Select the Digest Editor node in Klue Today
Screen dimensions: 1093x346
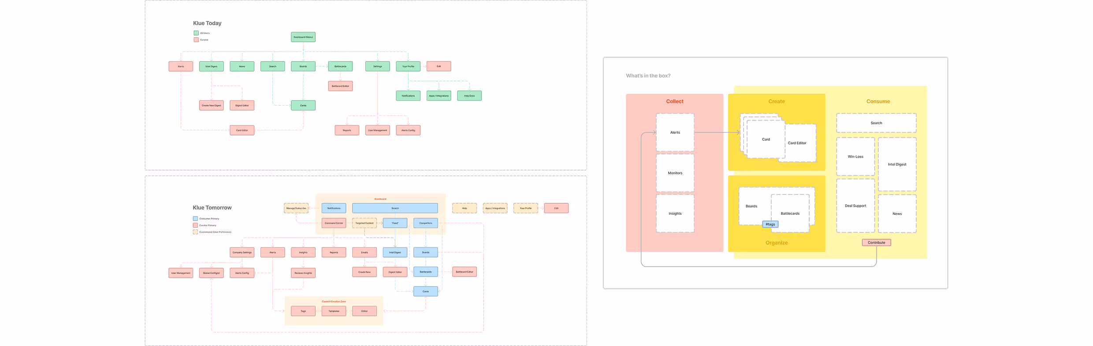242,105
